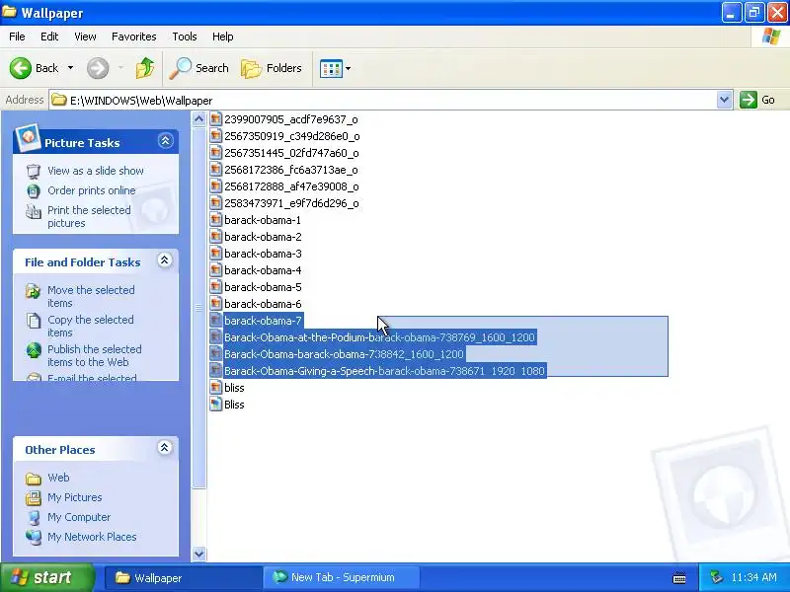This screenshot has width=790, height=592.
Task: Click printer icon for Print selected pictures
Action: click(34, 211)
